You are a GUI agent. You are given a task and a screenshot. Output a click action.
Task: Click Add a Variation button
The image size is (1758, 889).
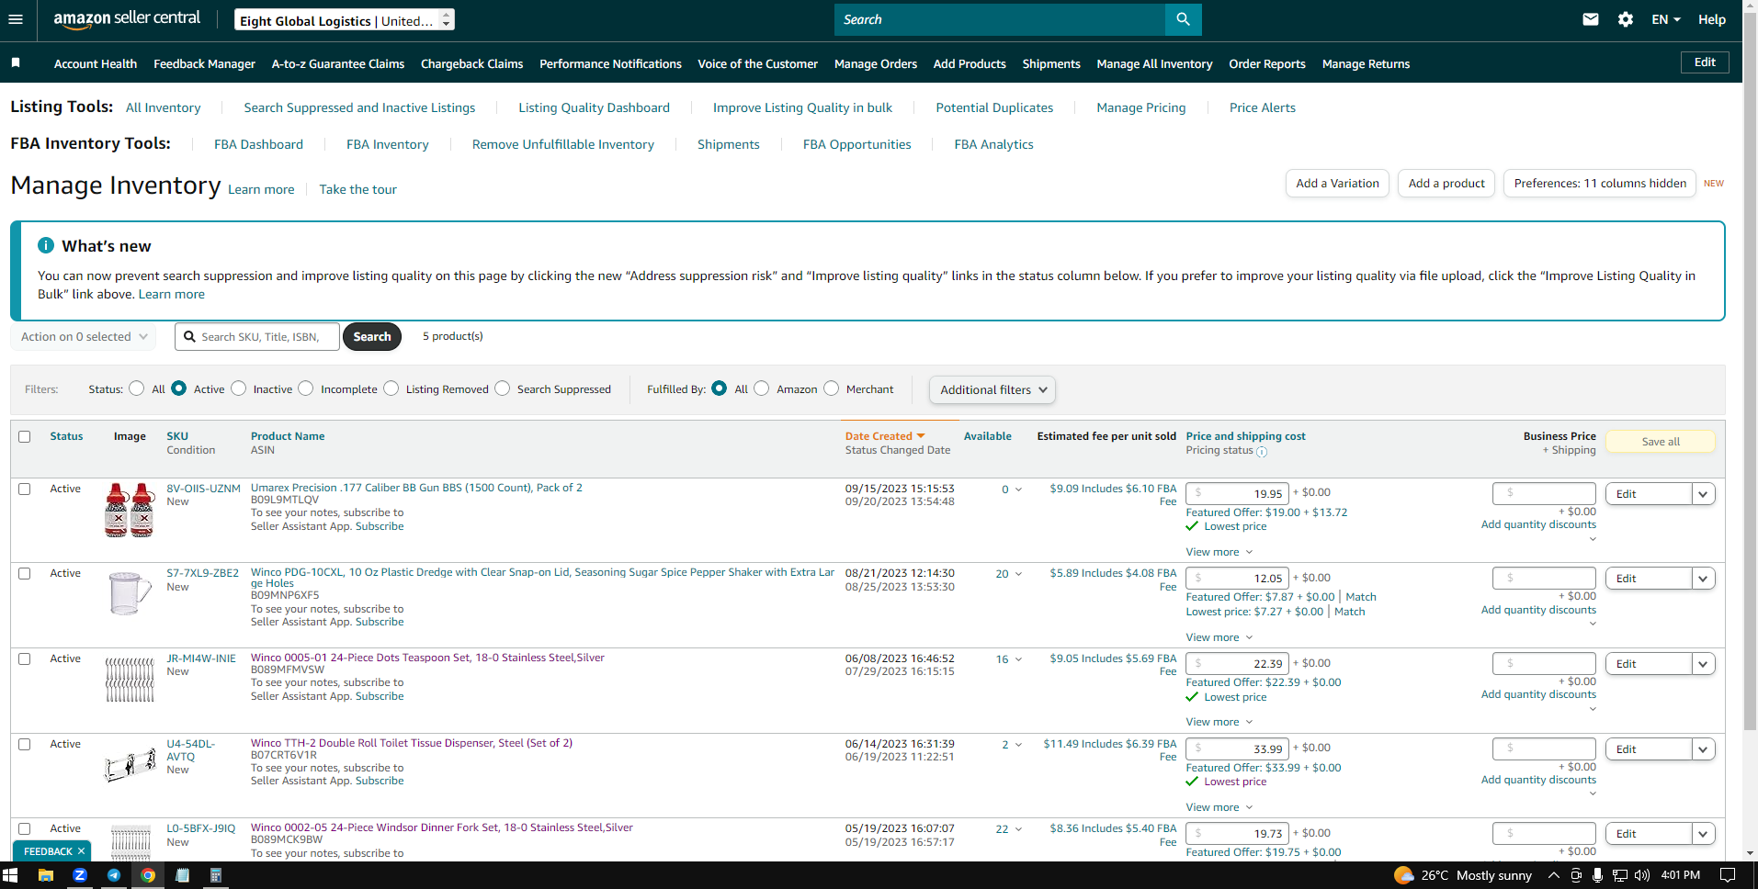pyautogui.click(x=1337, y=184)
